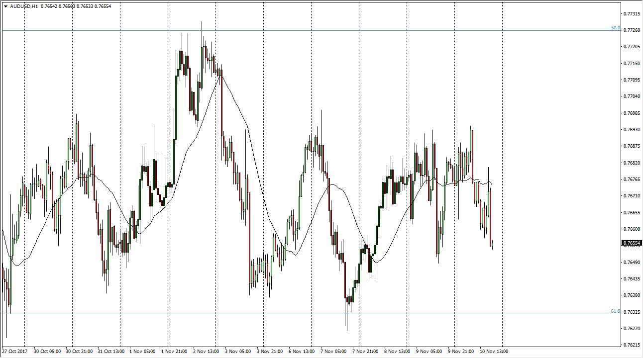Click the 27 Oct 2017 time label
The height and width of the screenshot is (358, 643).
[14, 351]
